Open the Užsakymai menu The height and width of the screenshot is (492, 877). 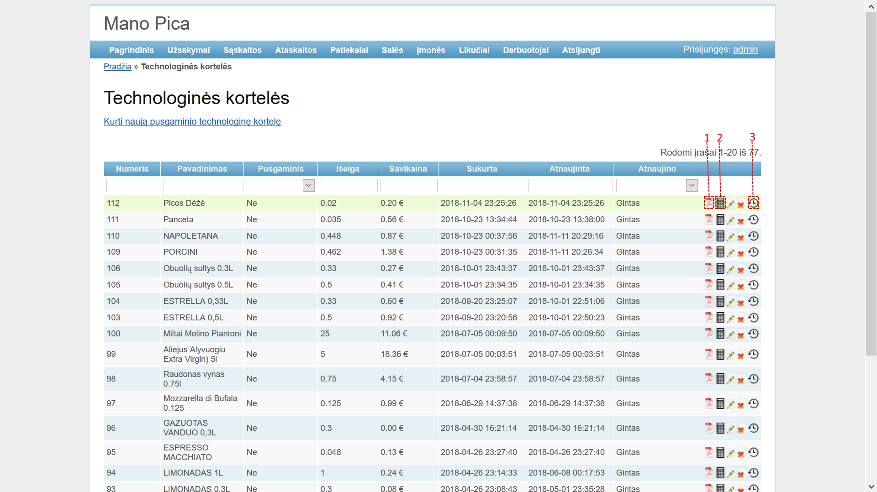(x=188, y=50)
